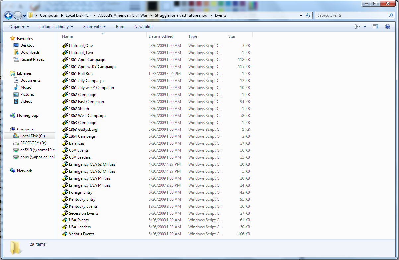Select Local Disk (C:) in navigation tree

32,136
